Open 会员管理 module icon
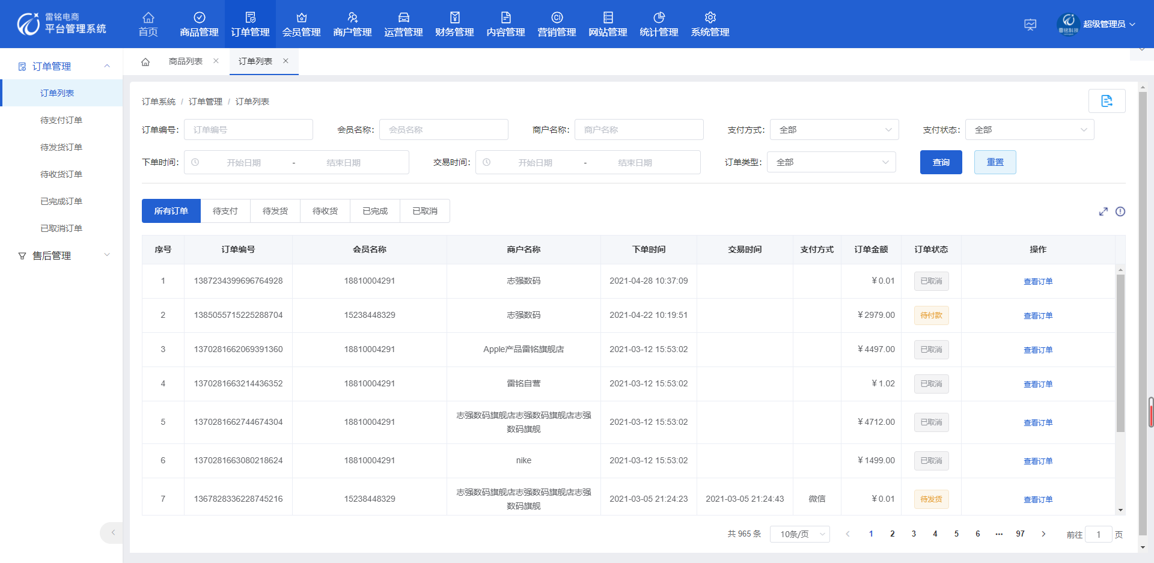This screenshot has width=1154, height=563. coord(302,17)
